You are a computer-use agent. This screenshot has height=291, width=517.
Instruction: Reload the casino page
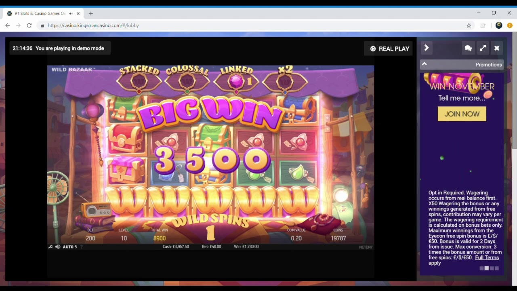(29, 25)
